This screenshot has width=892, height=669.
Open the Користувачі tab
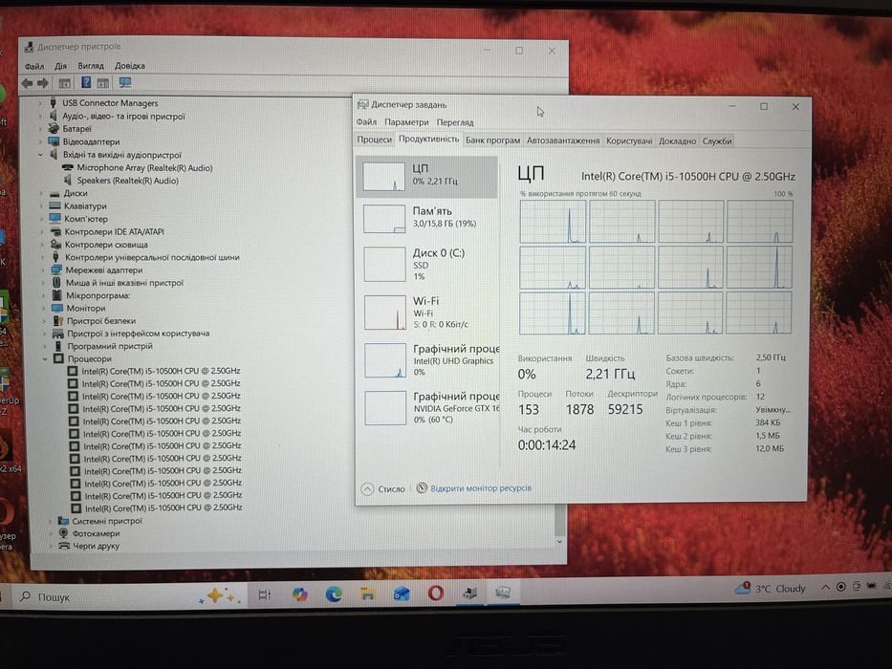point(629,140)
